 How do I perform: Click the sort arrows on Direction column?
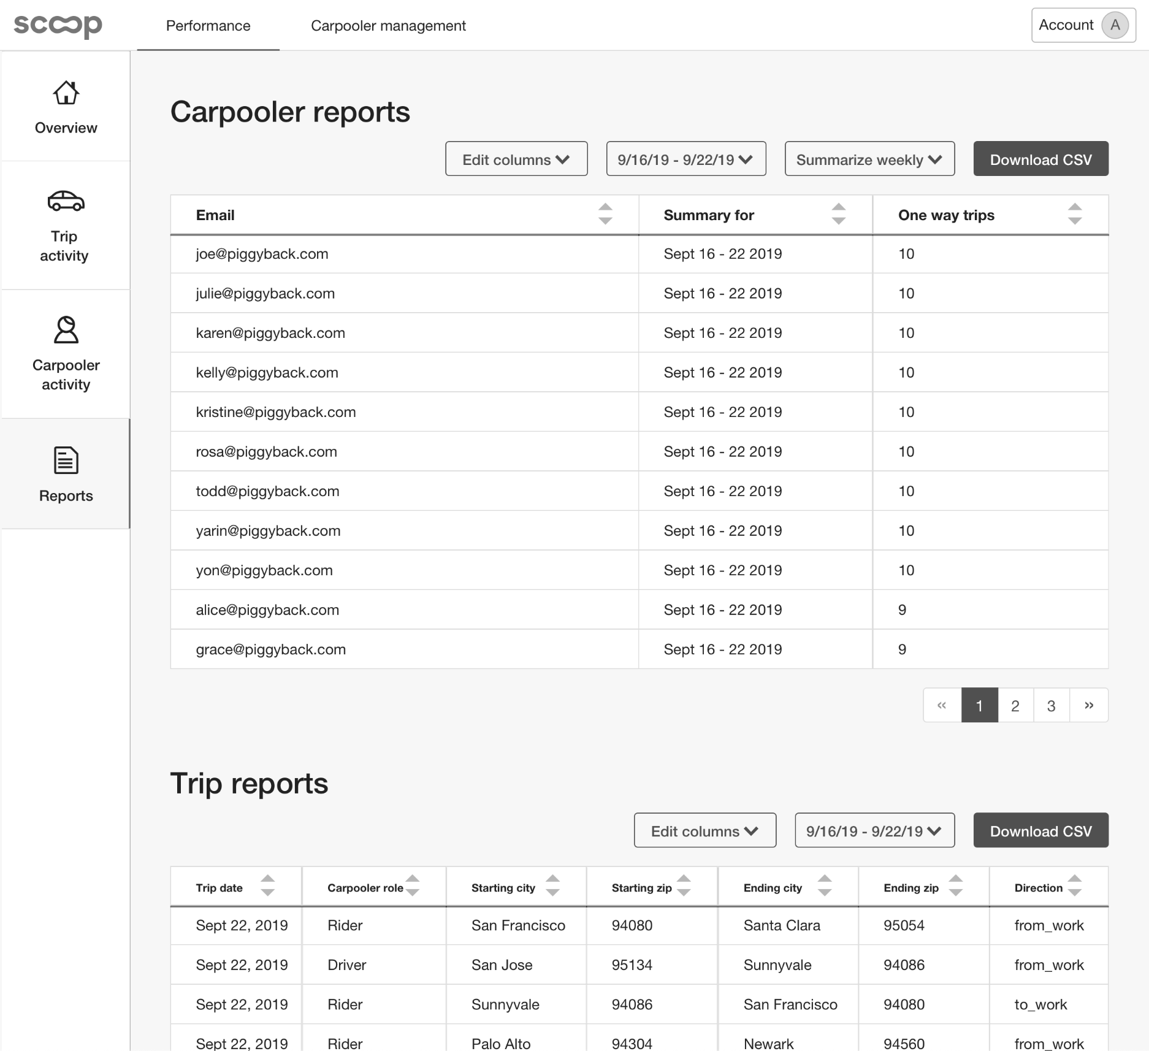[1075, 887]
